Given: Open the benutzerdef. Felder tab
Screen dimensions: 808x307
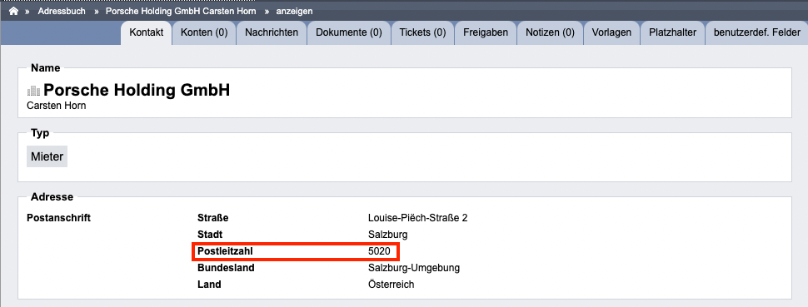Looking at the screenshot, I should [x=756, y=32].
